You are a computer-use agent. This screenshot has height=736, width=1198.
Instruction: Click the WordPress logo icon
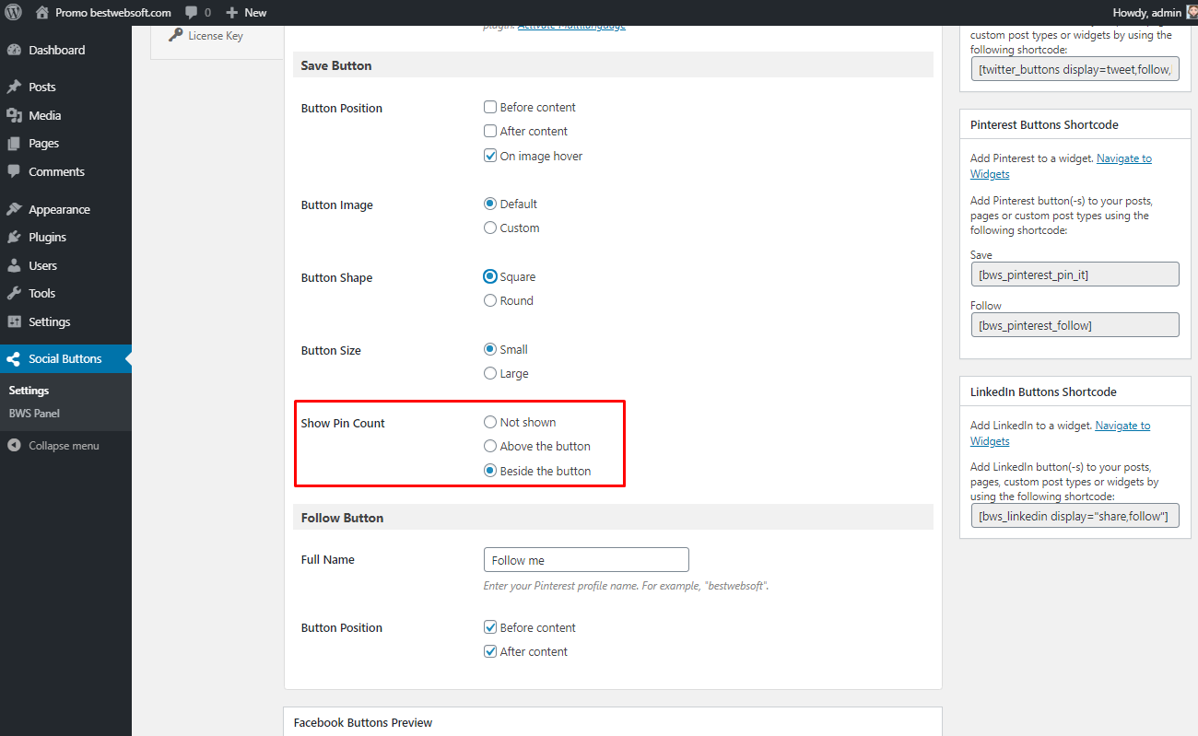pos(14,13)
